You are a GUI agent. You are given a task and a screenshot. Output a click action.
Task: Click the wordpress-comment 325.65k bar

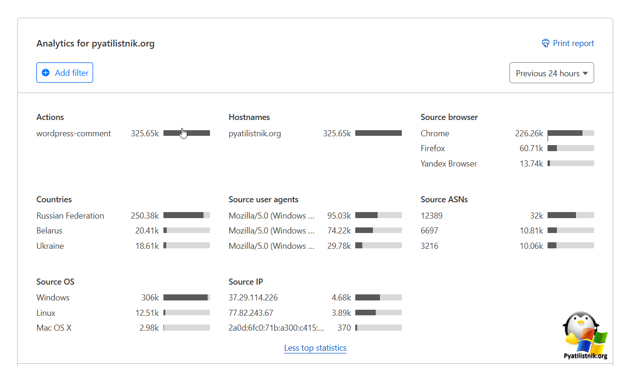tap(187, 133)
